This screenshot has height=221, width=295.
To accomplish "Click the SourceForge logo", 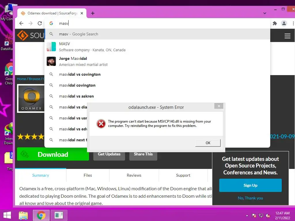I will click(x=31, y=35).
